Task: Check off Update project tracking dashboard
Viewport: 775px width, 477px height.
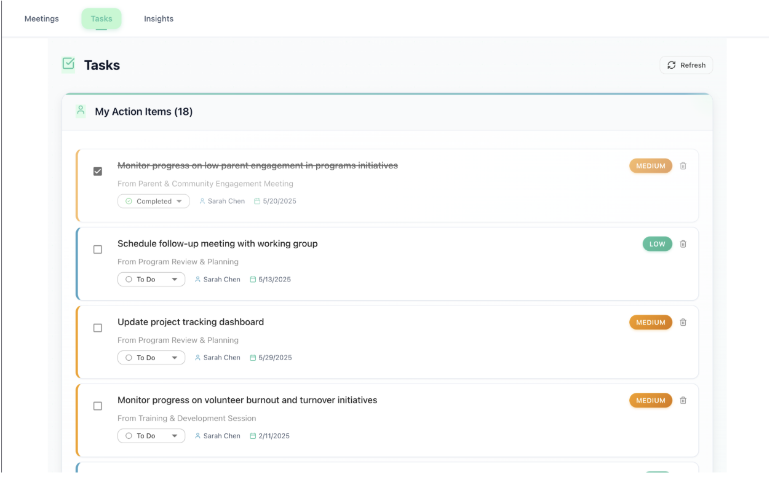Action: (98, 328)
